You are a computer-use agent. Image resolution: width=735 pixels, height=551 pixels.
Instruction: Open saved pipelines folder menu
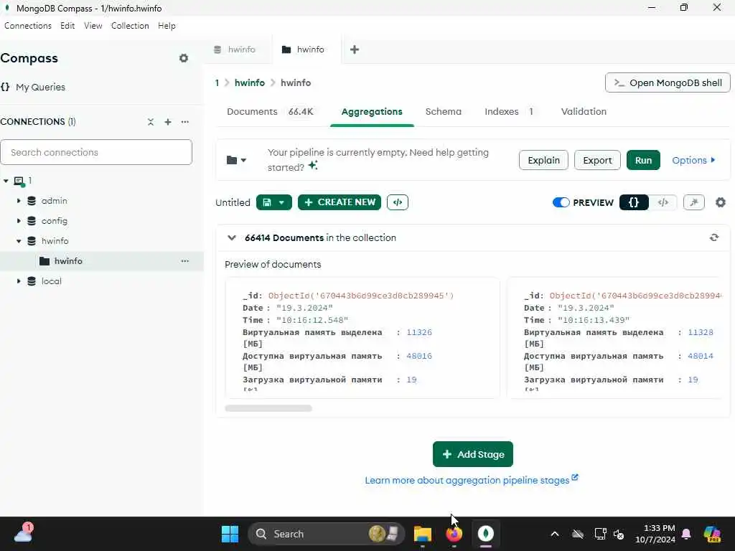236,160
